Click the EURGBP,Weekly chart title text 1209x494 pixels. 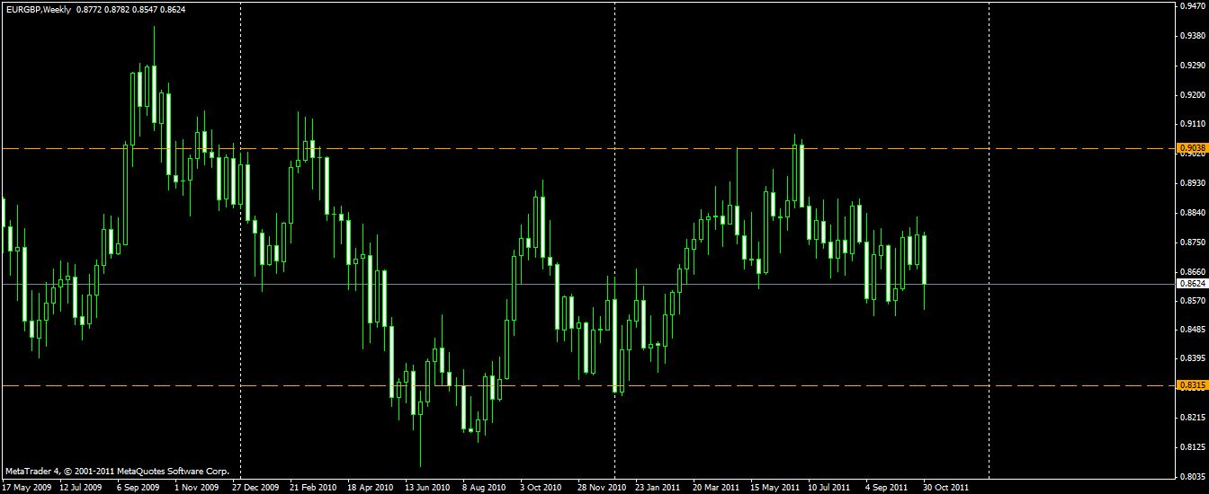37,8
